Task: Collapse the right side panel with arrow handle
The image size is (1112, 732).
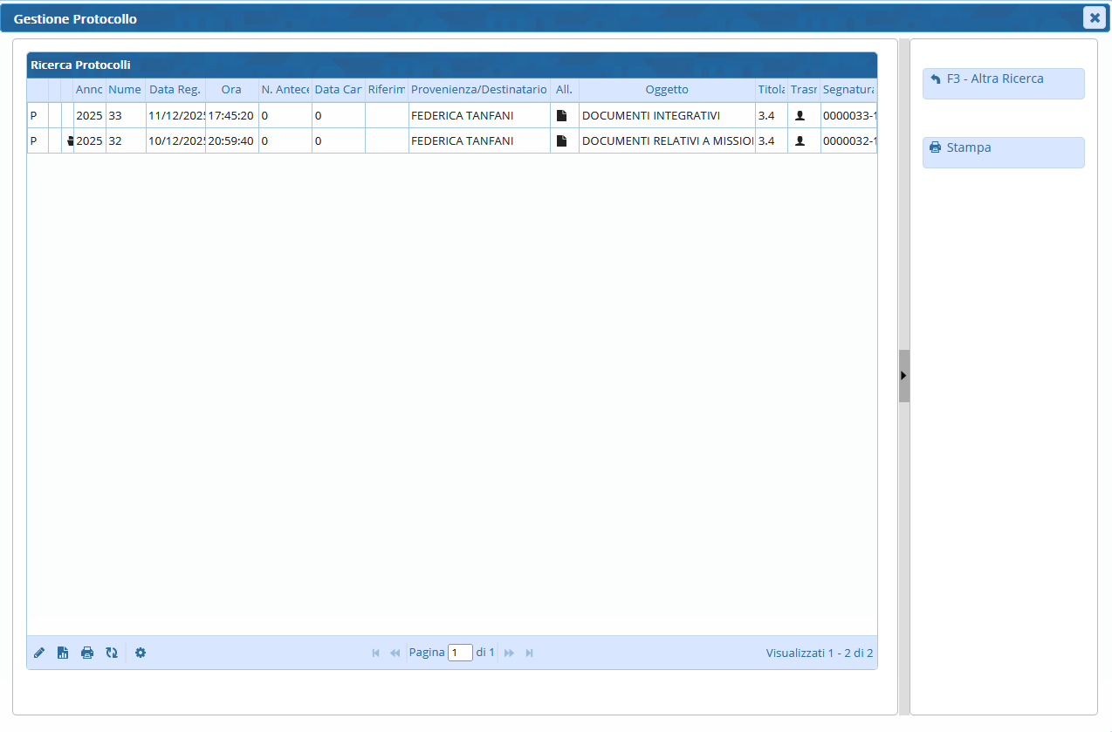Action: pyautogui.click(x=903, y=375)
